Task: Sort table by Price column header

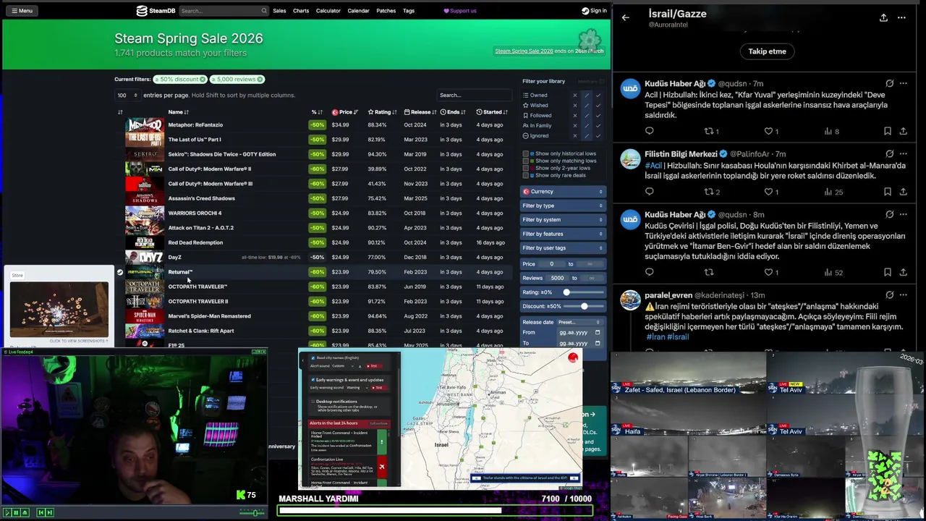Action: click(x=345, y=112)
